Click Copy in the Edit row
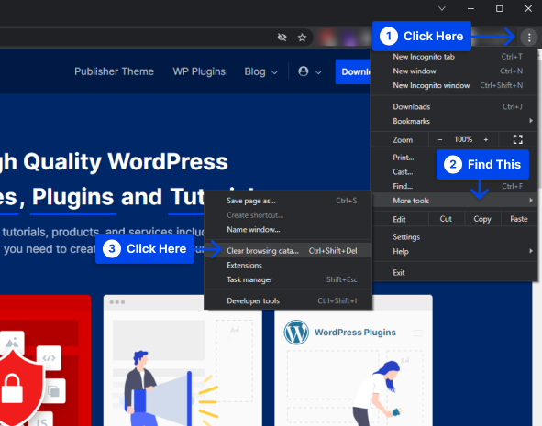The height and width of the screenshot is (426, 542). [482, 219]
